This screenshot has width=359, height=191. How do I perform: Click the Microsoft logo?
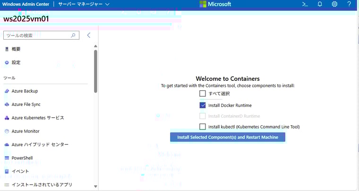[215, 4]
